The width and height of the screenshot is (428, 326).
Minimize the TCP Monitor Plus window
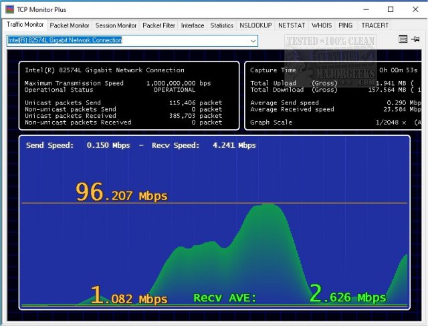coord(367,10)
